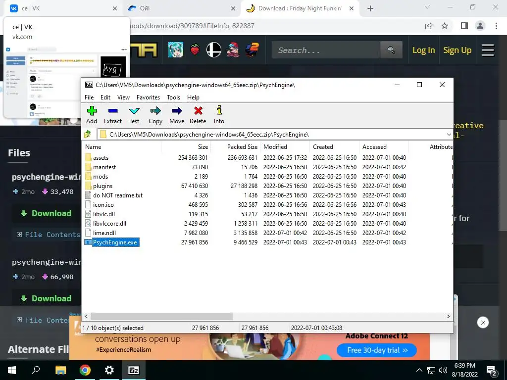Click the second green Download button
The width and height of the screenshot is (507, 380).
[x=46, y=298]
